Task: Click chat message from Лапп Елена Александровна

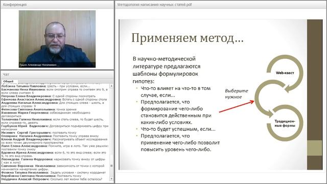Action: [x=55, y=148]
